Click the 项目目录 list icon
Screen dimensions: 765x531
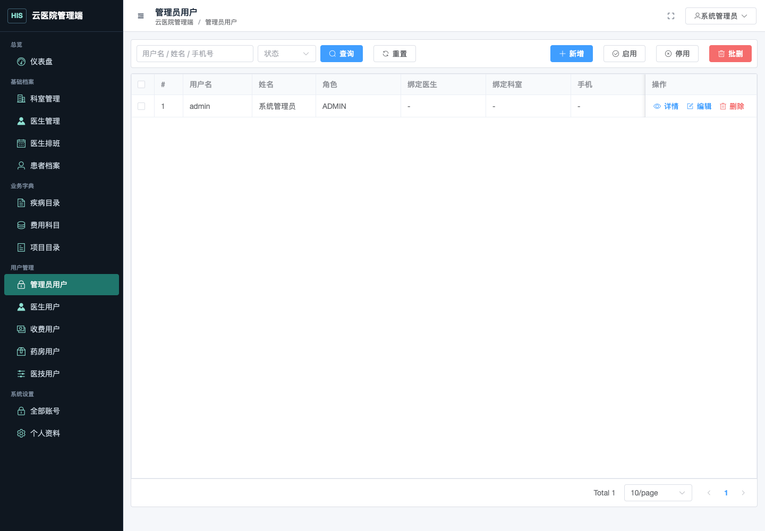[x=21, y=247]
